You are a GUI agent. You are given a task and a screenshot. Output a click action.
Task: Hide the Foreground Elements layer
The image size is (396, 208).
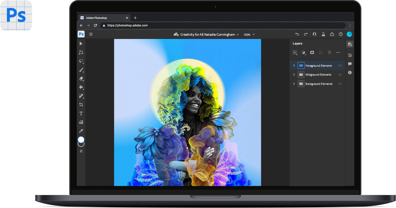[340, 65]
